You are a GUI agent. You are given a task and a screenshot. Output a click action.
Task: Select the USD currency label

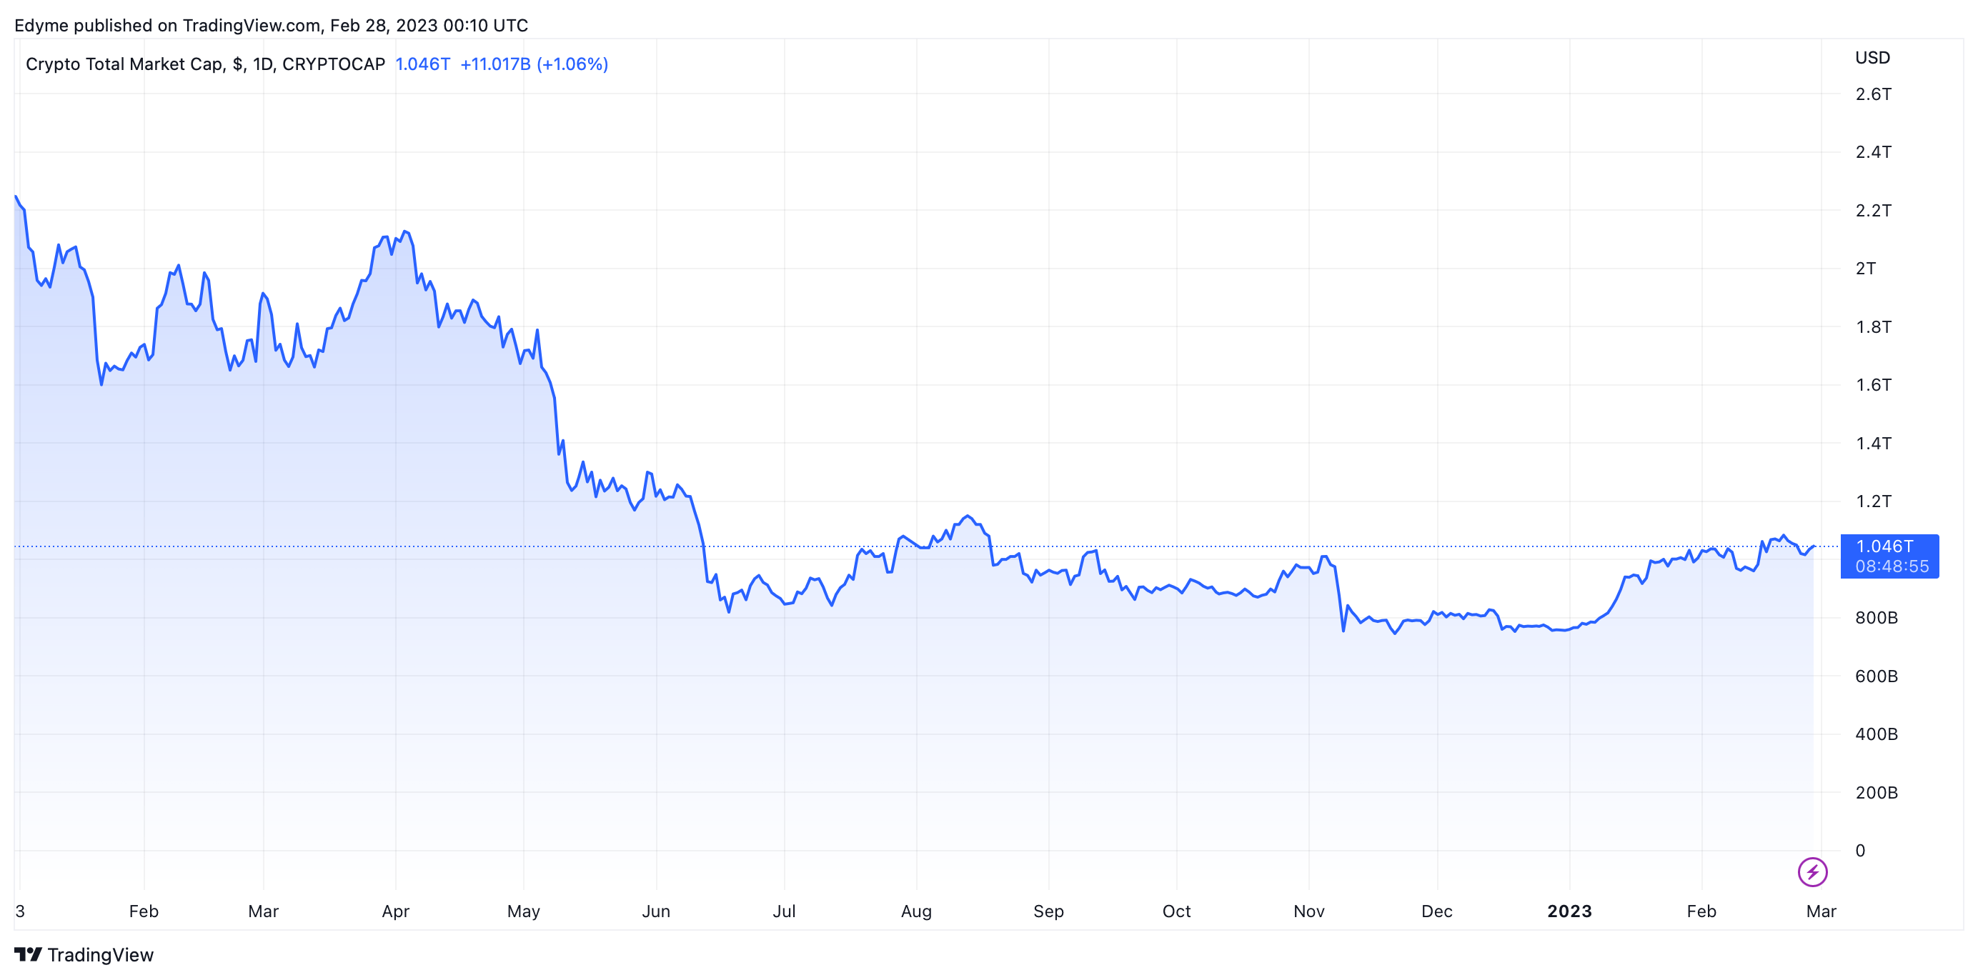(x=1872, y=58)
